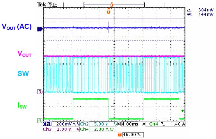
Task: Click the green trigger level arrow
Action: point(183,111)
